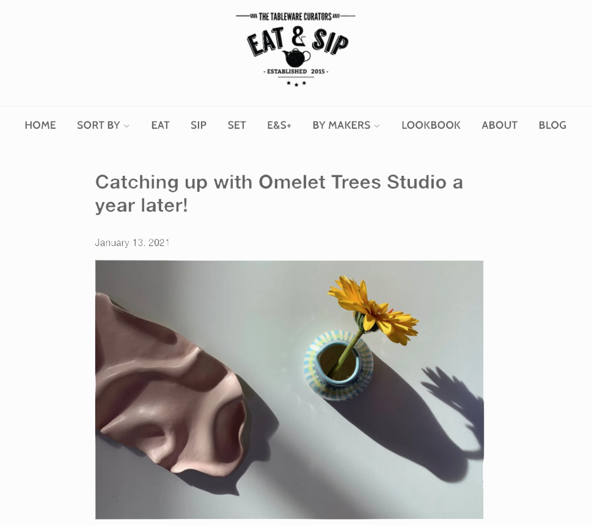Click The Tableware Curators tagline
This screenshot has width=592, height=525.
[295, 16]
